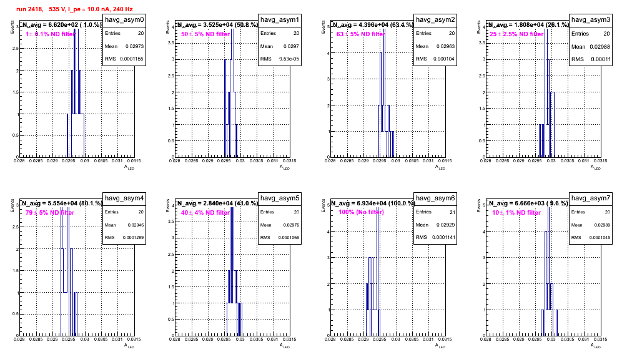Click Entries 21 in havg_asym6 stats
Image resolution: width=622 pixels, height=357 pixels.
point(435,212)
